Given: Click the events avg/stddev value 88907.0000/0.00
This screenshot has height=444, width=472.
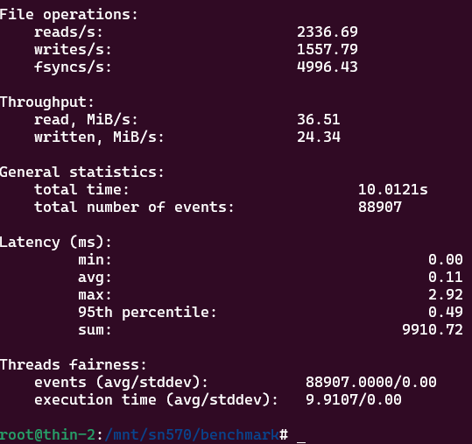Looking at the screenshot, I should coord(371,383).
